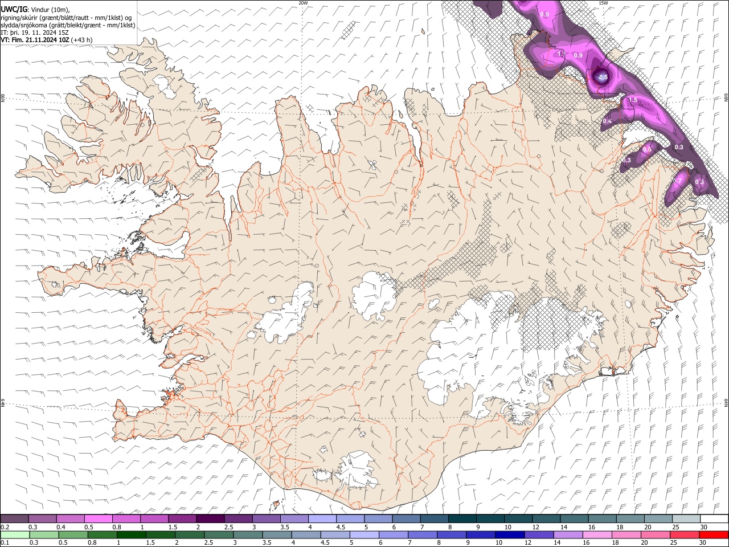Viewport: 729px width, 547px height.
Task: Click the '15W' longitude label
Action: coord(603,3)
